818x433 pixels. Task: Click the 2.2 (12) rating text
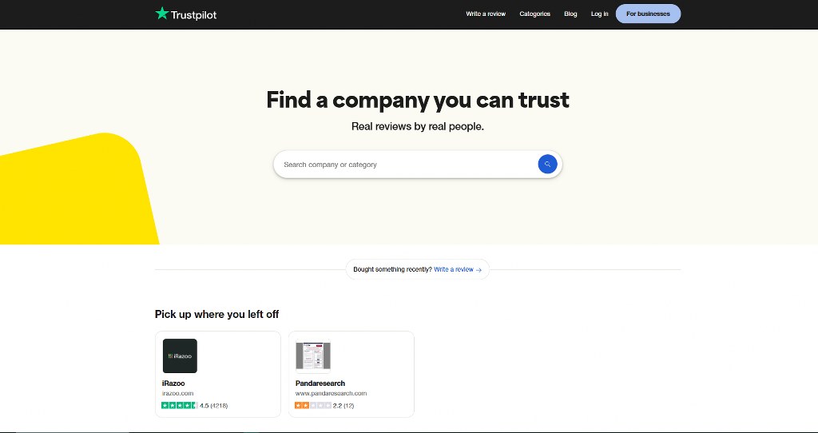pos(343,405)
